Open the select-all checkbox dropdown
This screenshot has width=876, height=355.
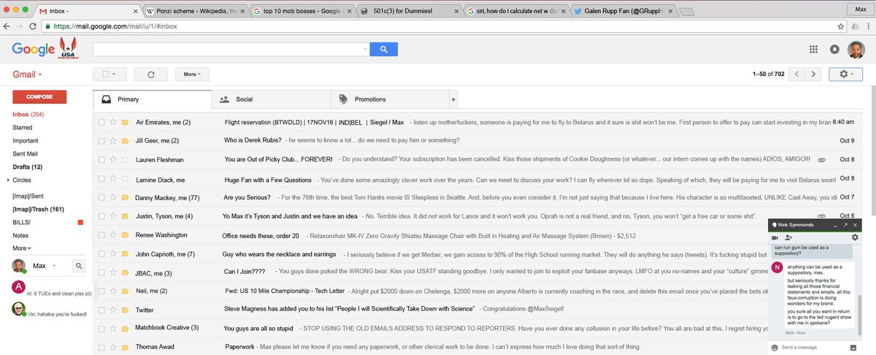click(x=109, y=74)
